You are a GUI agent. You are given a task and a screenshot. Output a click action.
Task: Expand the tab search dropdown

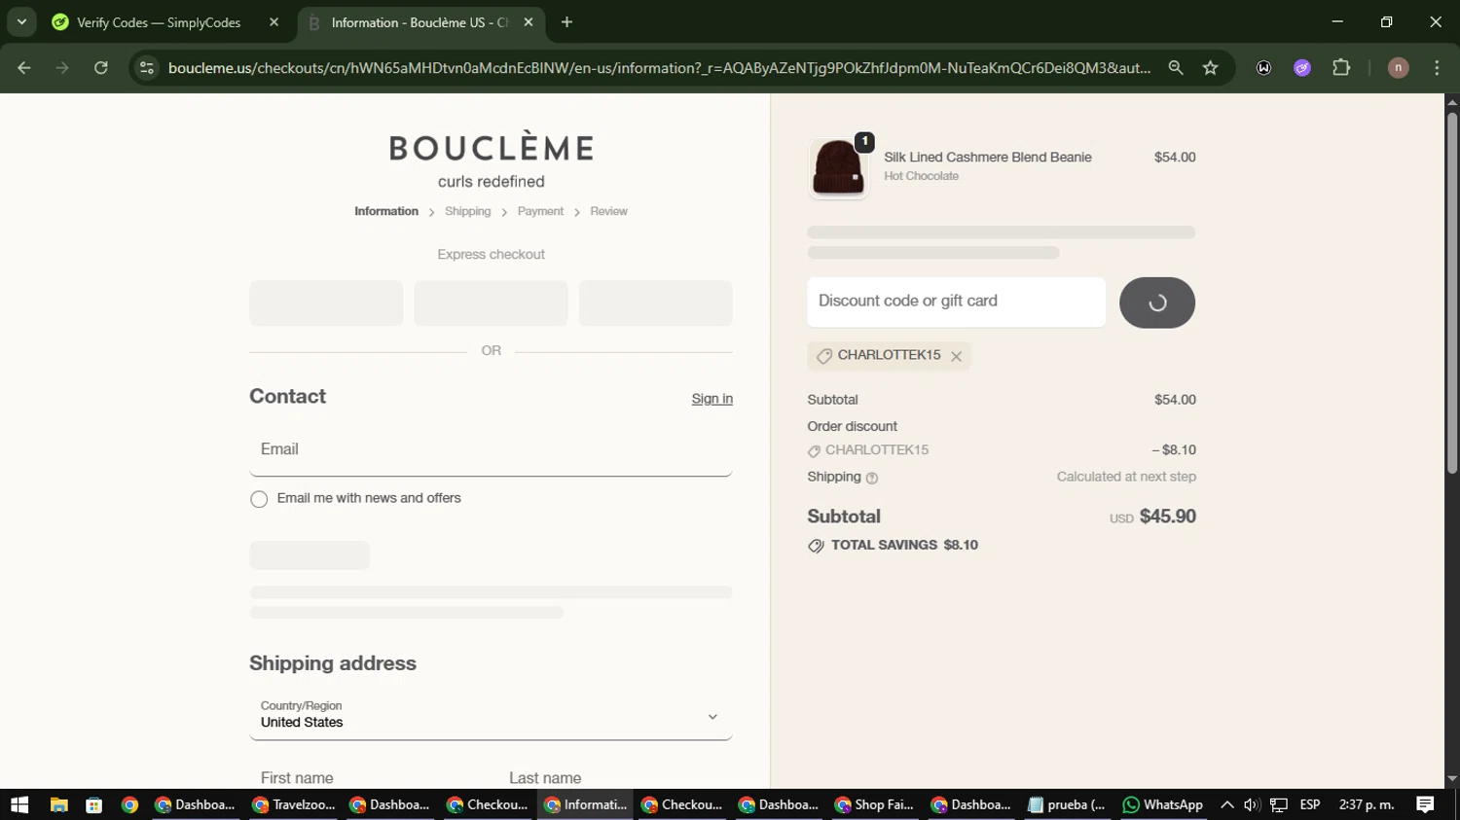pyautogui.click(x=21, y=21)
